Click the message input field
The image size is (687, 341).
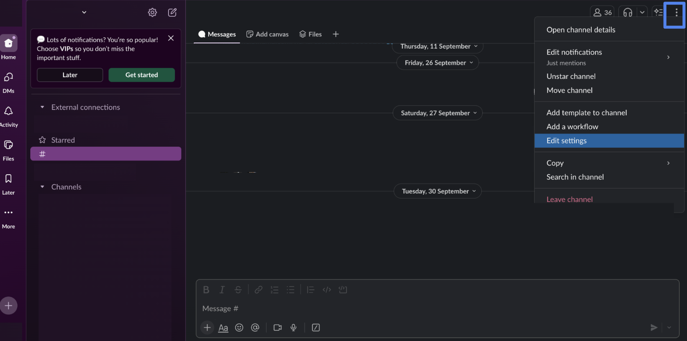[x=409, y=309]
